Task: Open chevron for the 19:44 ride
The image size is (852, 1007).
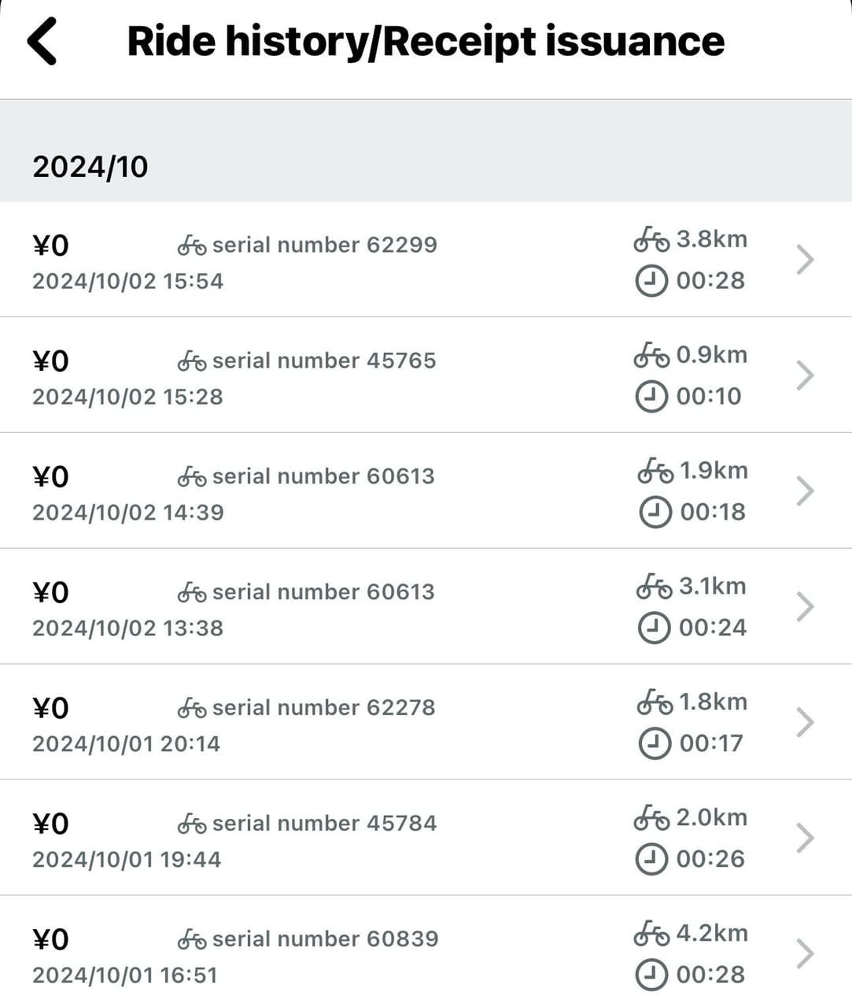Action: coord(804,839)
